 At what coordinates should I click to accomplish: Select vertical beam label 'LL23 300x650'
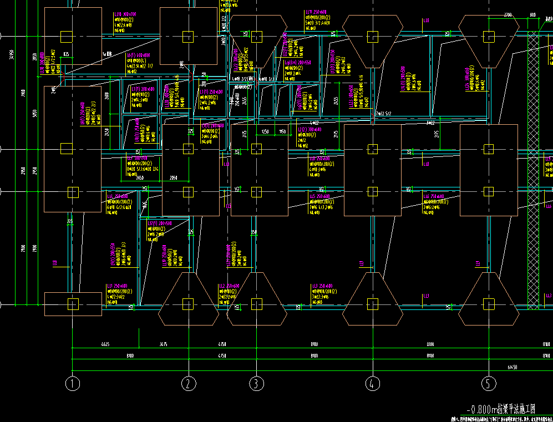click(351, 96)
